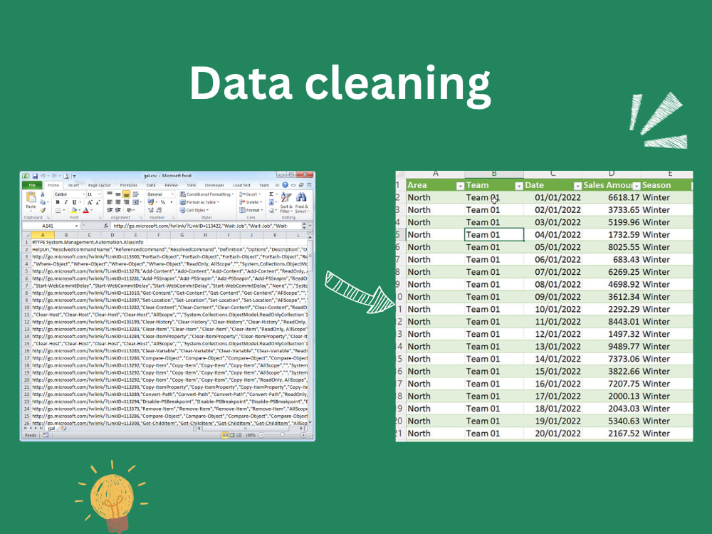Select the Page Layout view icon in status bar

pyautogui.click(x=232, y=435)
